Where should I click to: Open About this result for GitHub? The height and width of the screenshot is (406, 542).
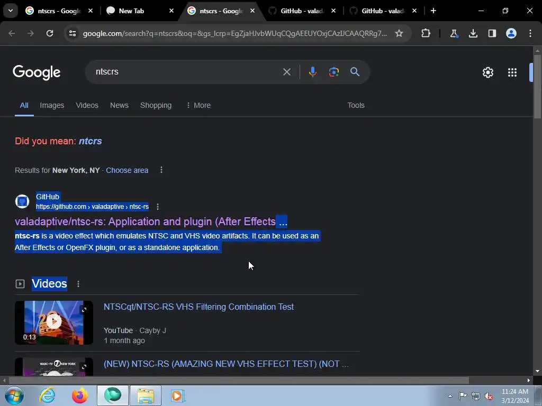click(158, 207)
